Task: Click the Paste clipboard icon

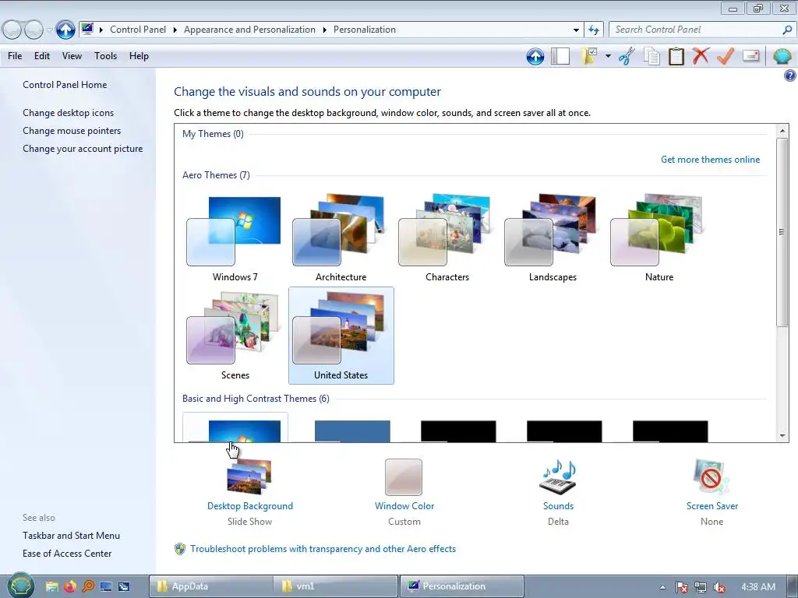Action: click(x=676, y=56)
